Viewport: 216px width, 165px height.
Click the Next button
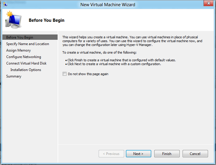(x=138, y=154)
